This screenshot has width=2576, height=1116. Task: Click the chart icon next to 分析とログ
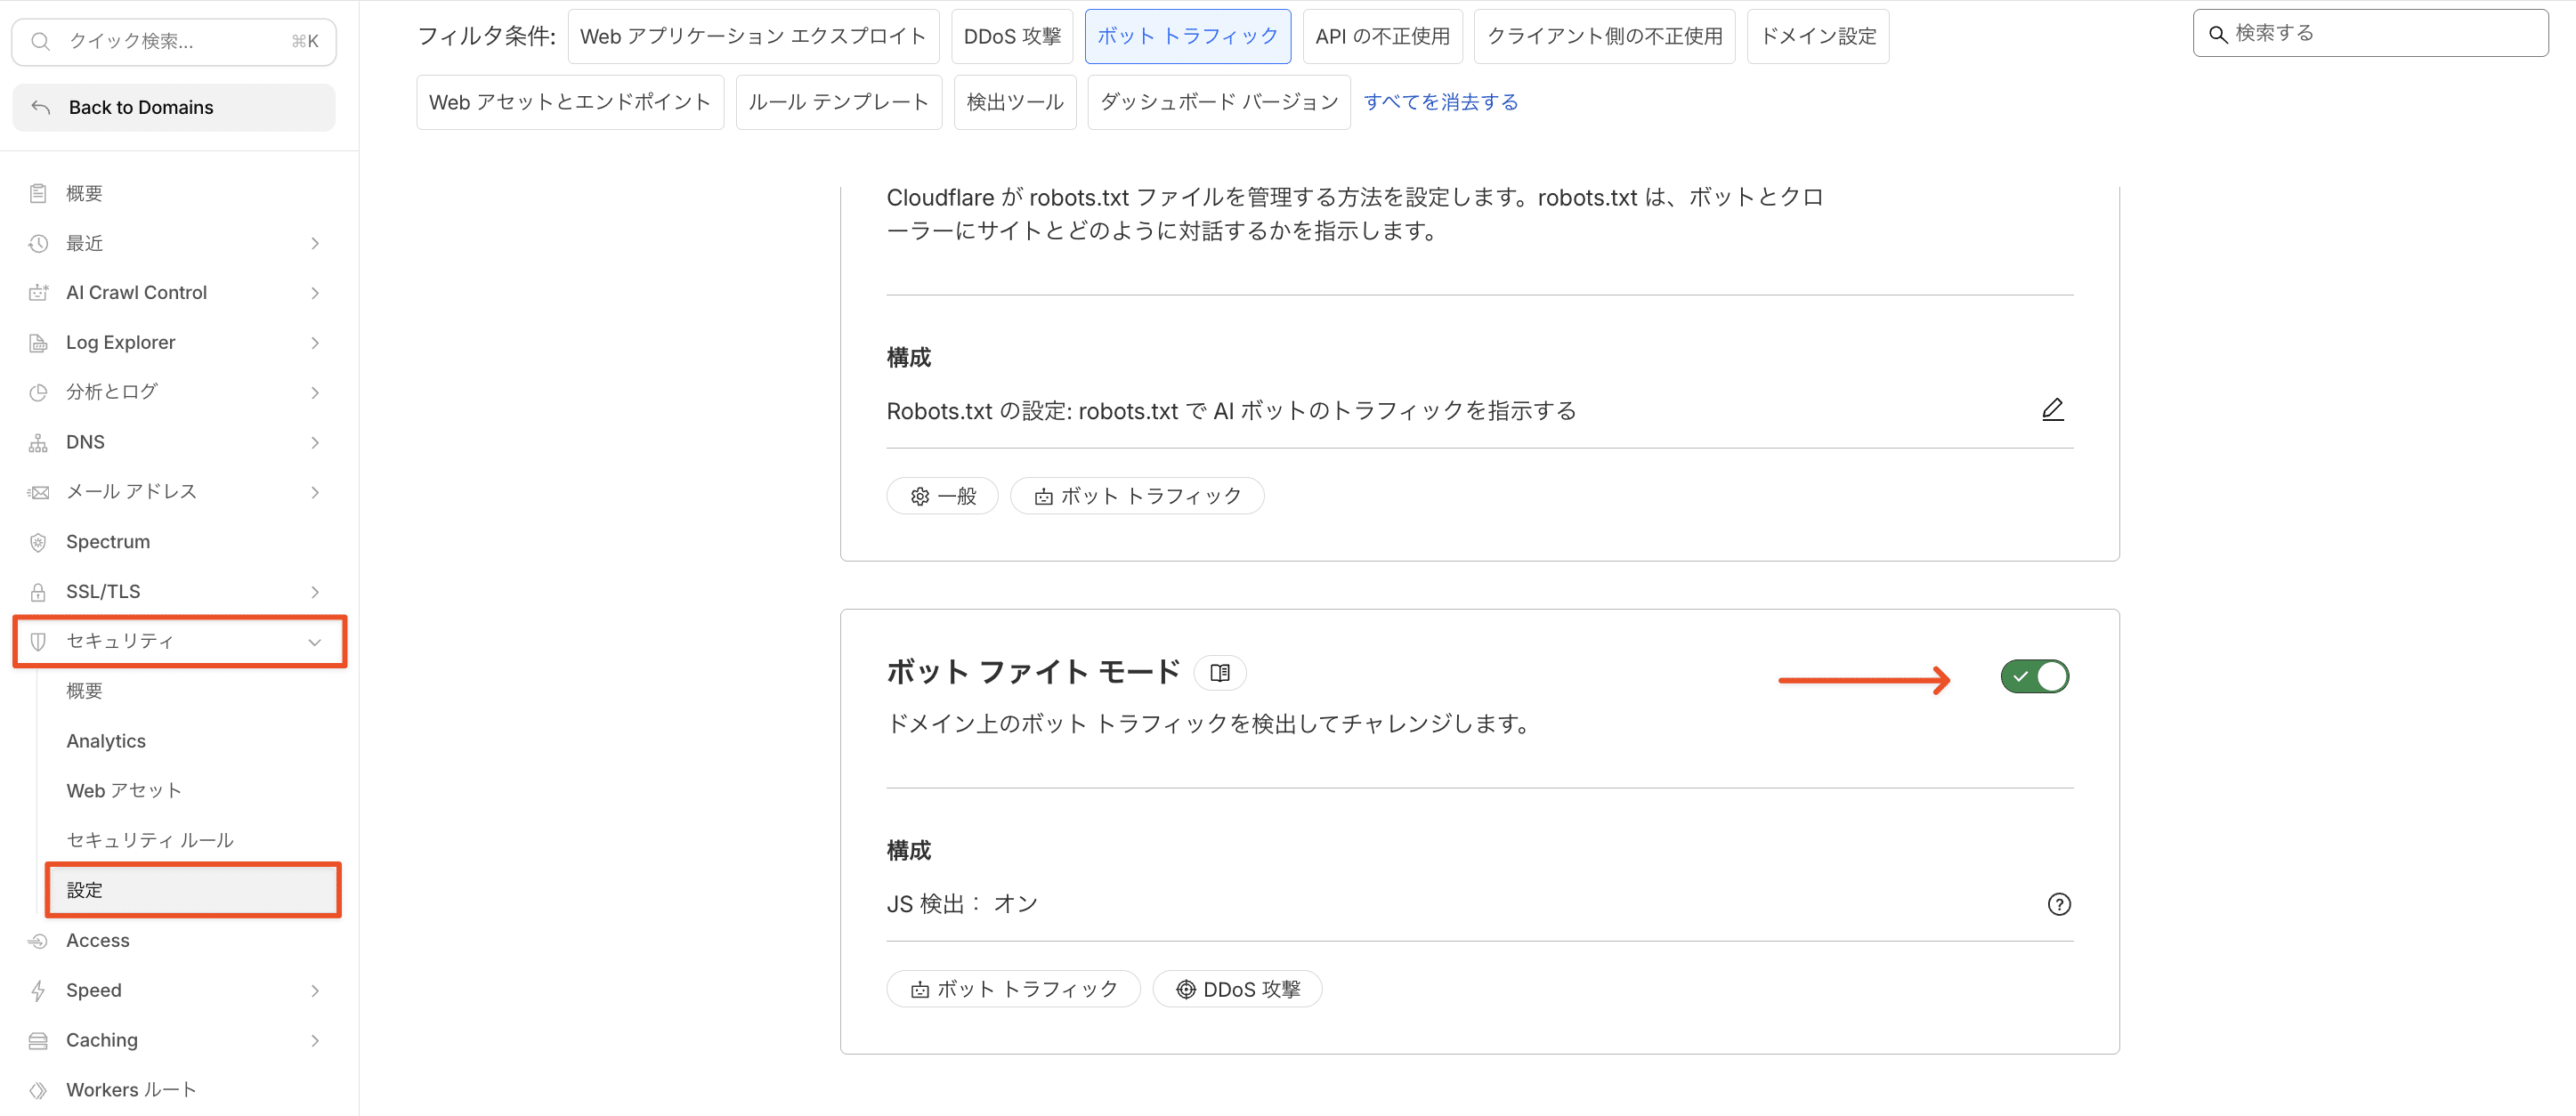point(38,392)
